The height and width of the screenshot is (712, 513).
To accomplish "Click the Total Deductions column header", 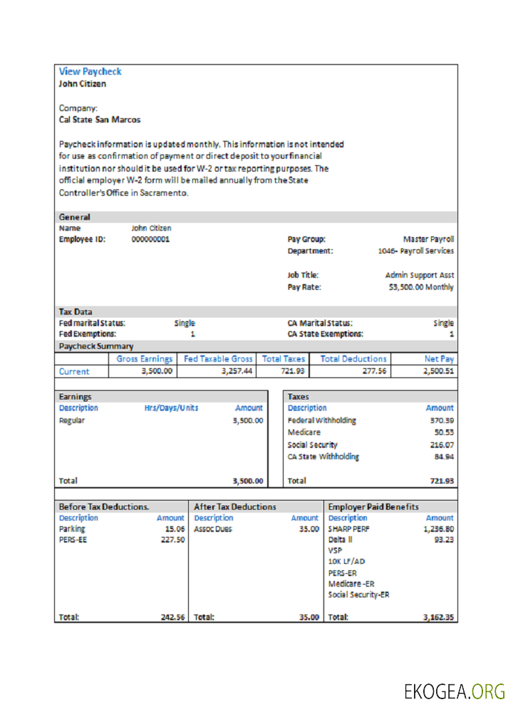I will click(x=353, y=359).
